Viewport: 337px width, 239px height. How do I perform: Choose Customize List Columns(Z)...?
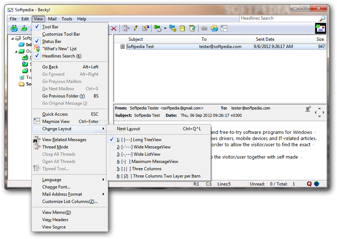click(70, 202)
